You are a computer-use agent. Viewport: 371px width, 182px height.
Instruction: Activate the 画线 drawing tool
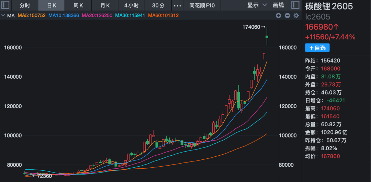tap(278, 5)
